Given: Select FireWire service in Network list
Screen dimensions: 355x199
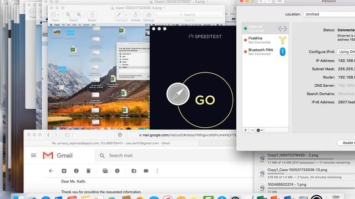Looking at the screenshot, I should tap(265, 40).
